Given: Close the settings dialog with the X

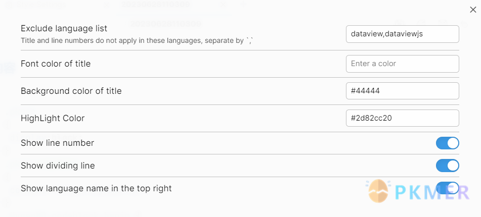Looking at the screenshot, I should pyautogui.click(x=473, y=10).
